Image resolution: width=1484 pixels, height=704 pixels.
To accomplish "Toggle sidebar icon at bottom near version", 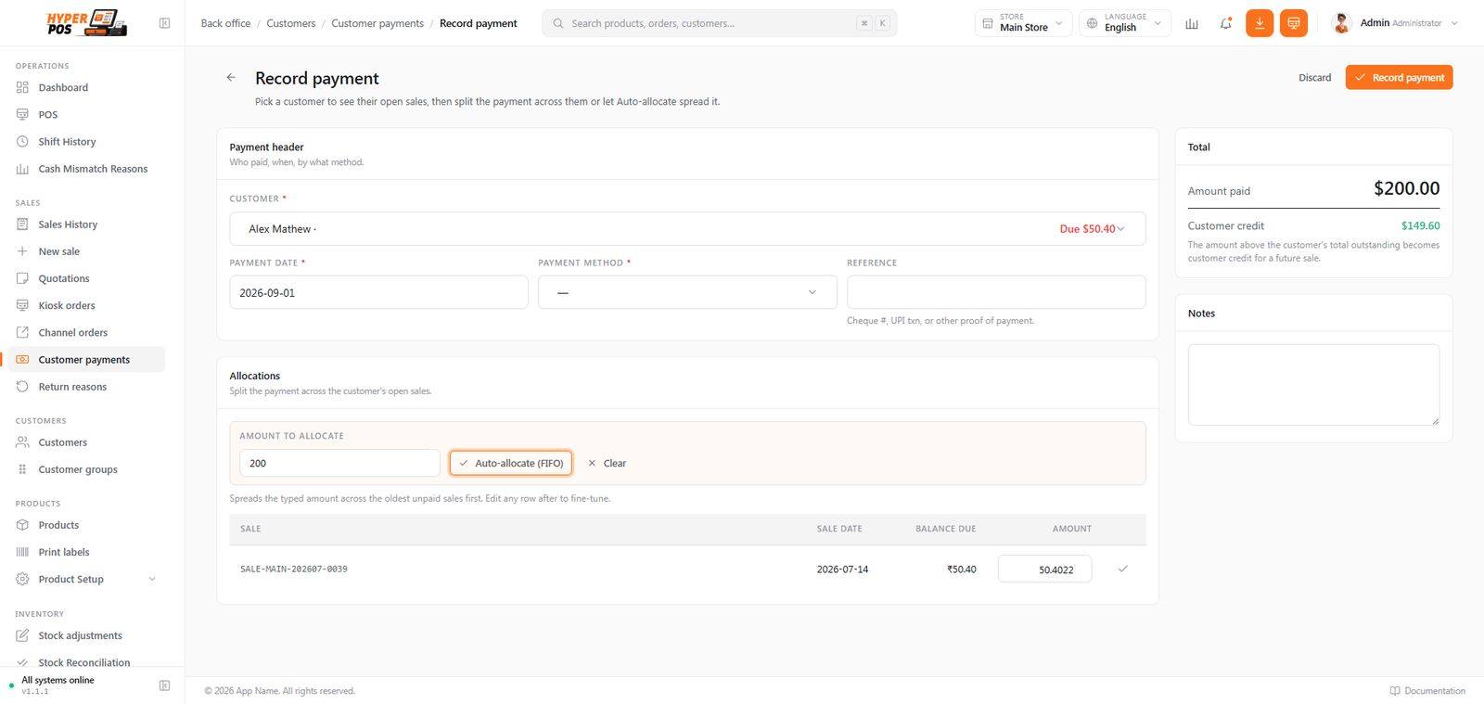I will click(x=164, y=685).
